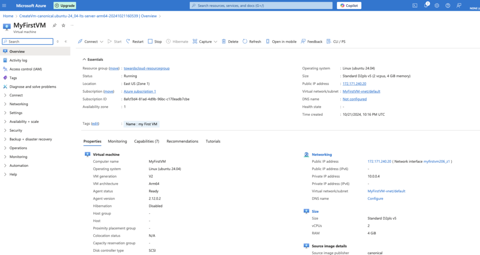This screenshot has width=480, height=255.
Task: Stop the virtual machine
Action: point(155,42)
